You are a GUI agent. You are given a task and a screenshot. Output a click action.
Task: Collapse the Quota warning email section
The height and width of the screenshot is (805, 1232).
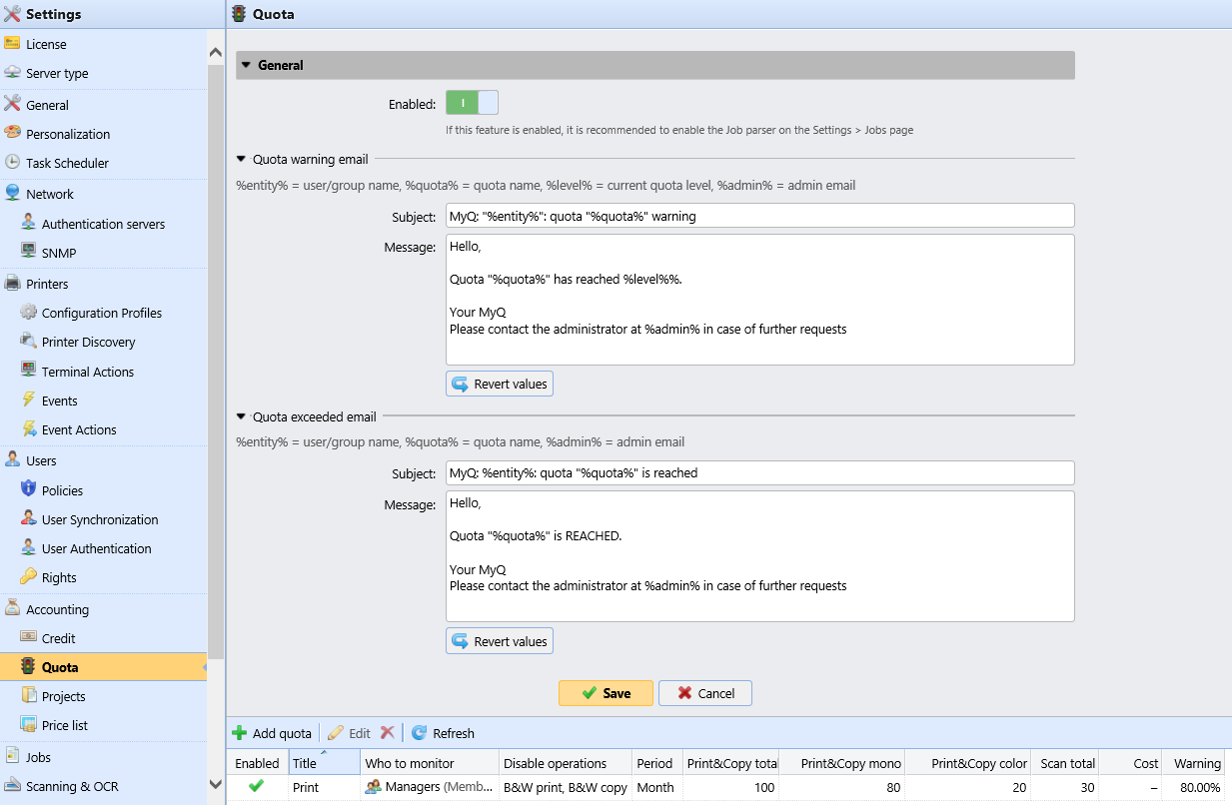point(241,158)
